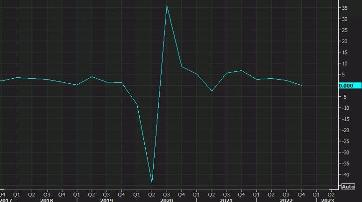
Task: Click the 2022 year label on time axis
Action: pos(286,200)
